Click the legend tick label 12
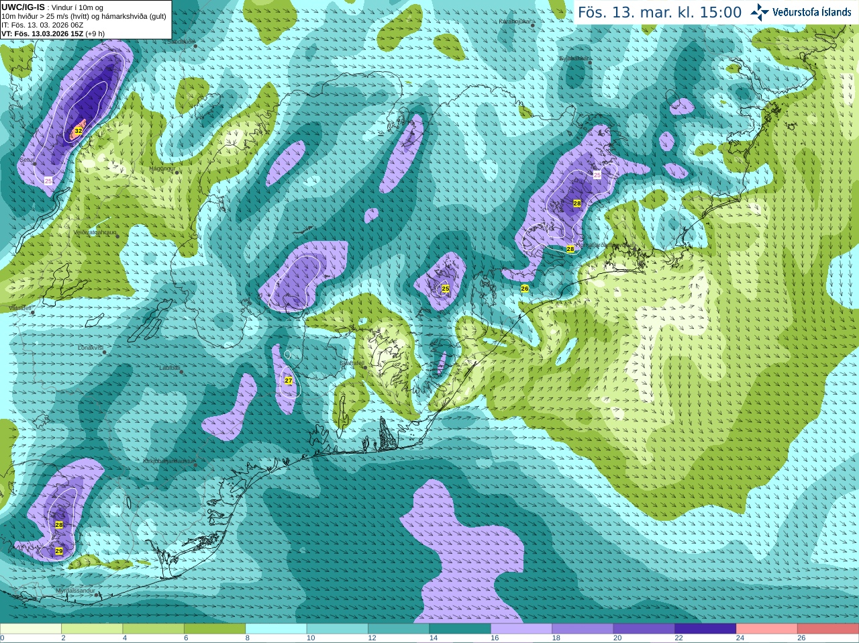This screenshot has height=643, width=859. tap(372, 638)
